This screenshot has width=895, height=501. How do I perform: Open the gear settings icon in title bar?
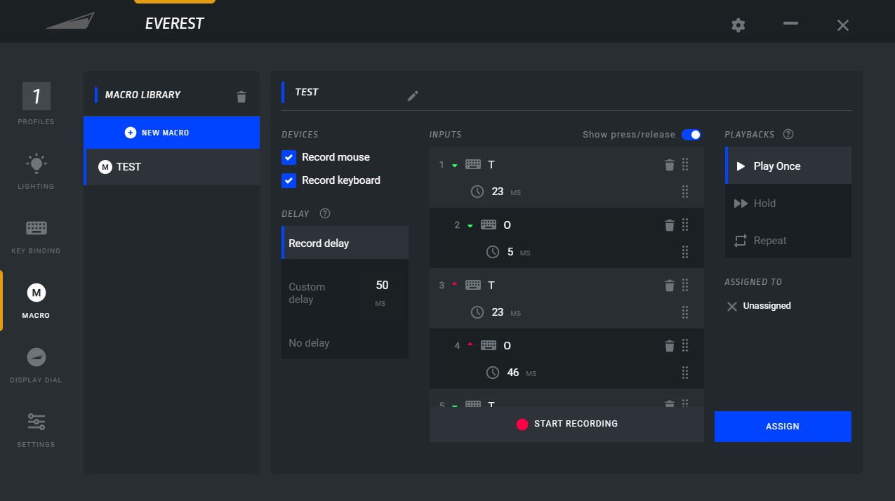(738, 25)
